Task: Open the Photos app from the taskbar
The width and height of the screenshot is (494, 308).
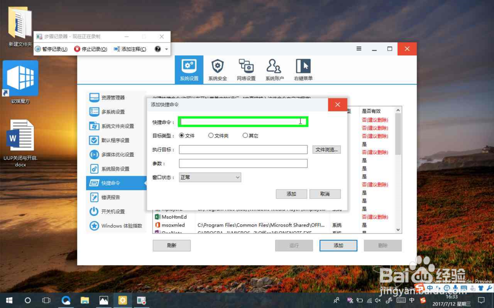Action: tap(103, 300)
